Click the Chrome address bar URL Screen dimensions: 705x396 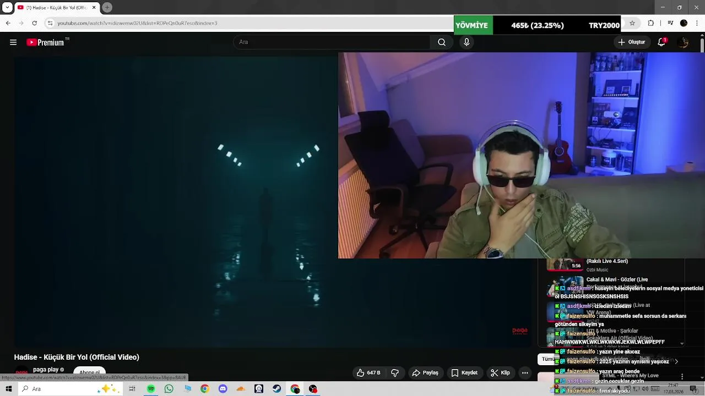point(138,23)
